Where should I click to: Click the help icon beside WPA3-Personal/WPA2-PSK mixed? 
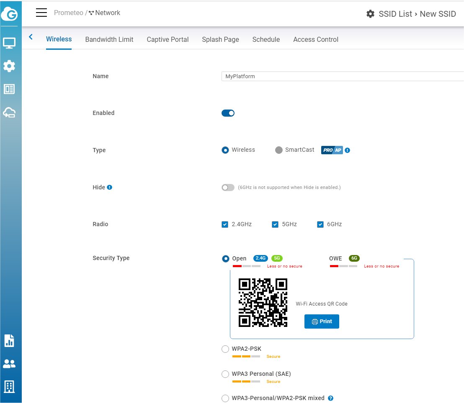pyautogui.click(x=330, y=398)
